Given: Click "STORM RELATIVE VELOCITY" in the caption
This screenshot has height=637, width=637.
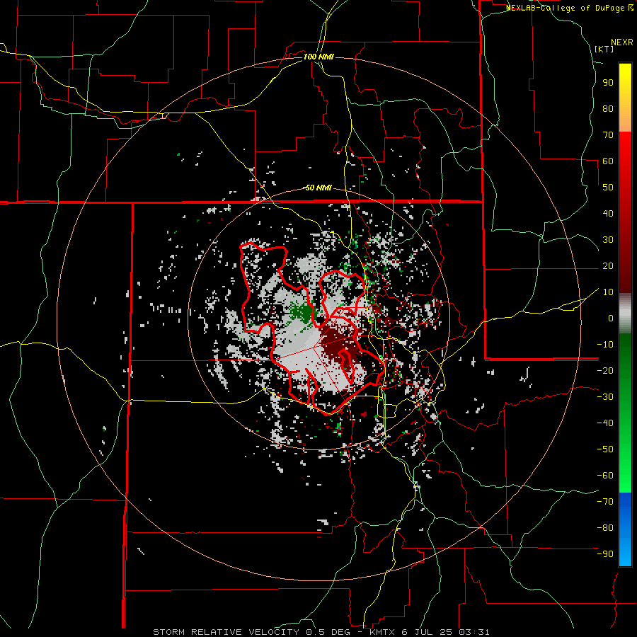Looking at the screenshot, I should click(226, 632).
